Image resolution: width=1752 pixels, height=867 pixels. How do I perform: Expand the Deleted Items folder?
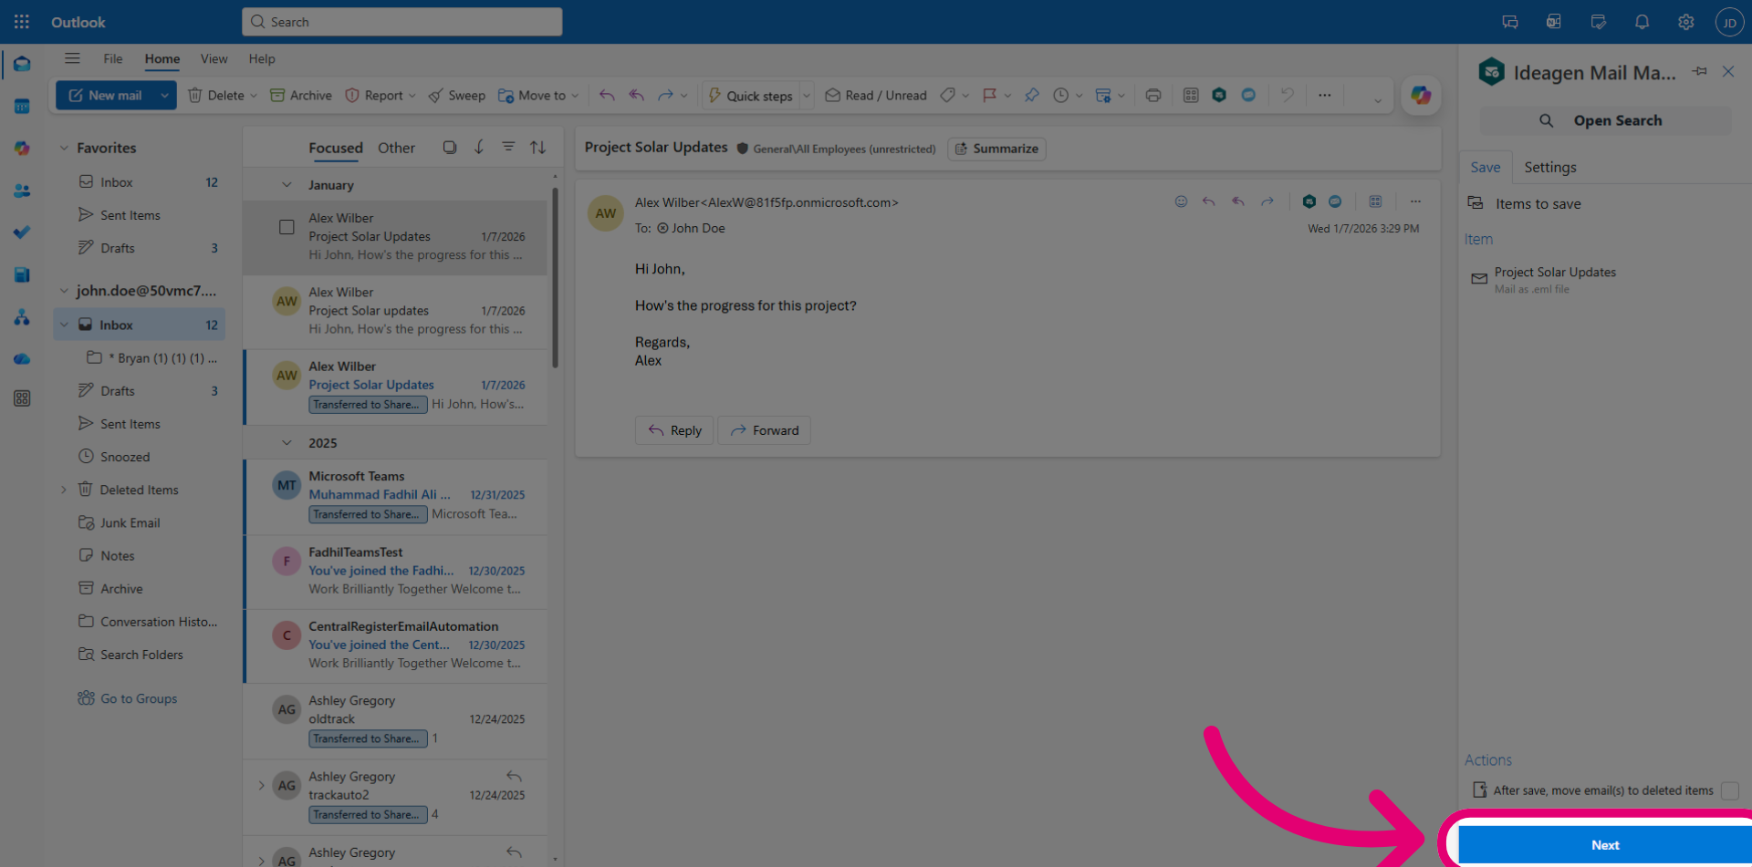(x=64, y=490)
